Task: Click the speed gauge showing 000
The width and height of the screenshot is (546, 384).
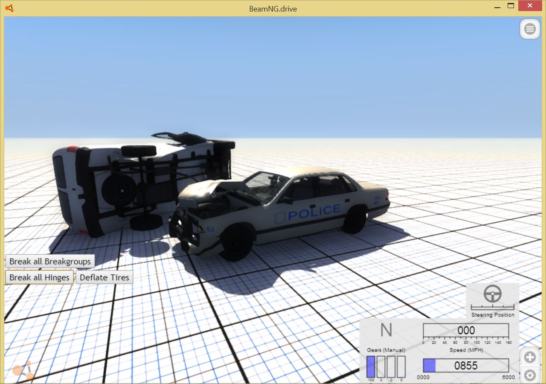Action: tap(466, 331)
